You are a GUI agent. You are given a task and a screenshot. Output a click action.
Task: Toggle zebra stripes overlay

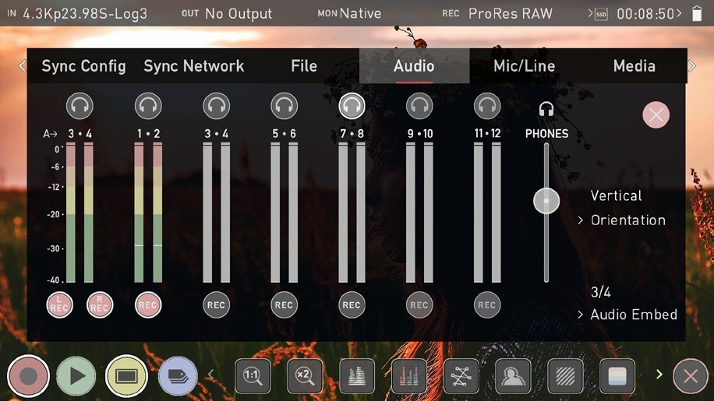565,376
